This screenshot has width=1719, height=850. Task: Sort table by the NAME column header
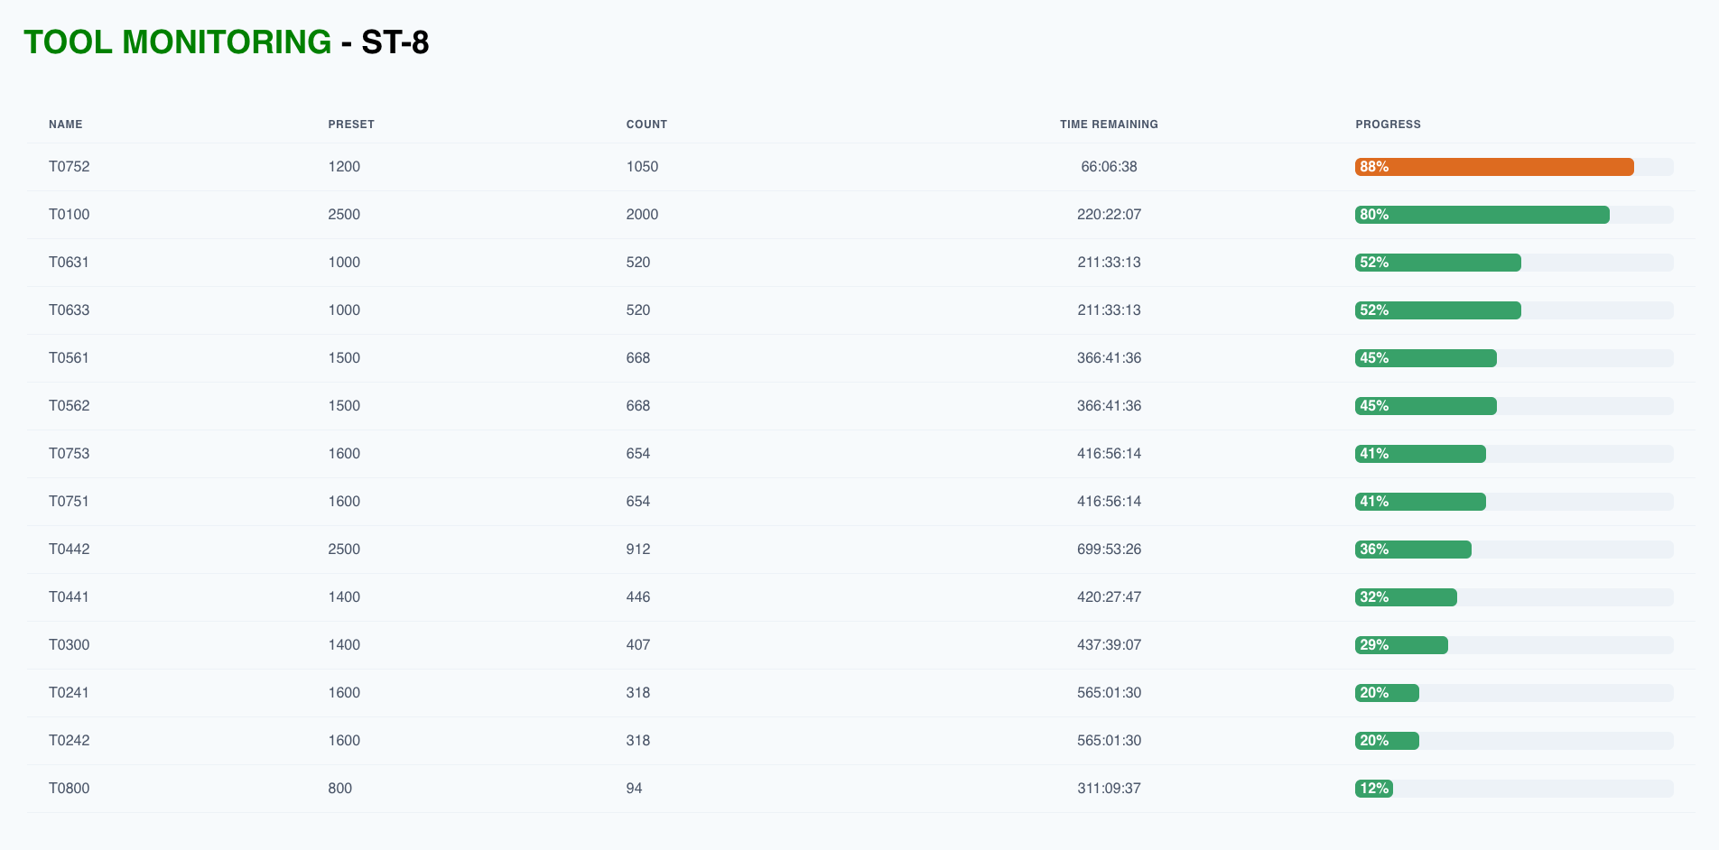[x=65, y=125]
